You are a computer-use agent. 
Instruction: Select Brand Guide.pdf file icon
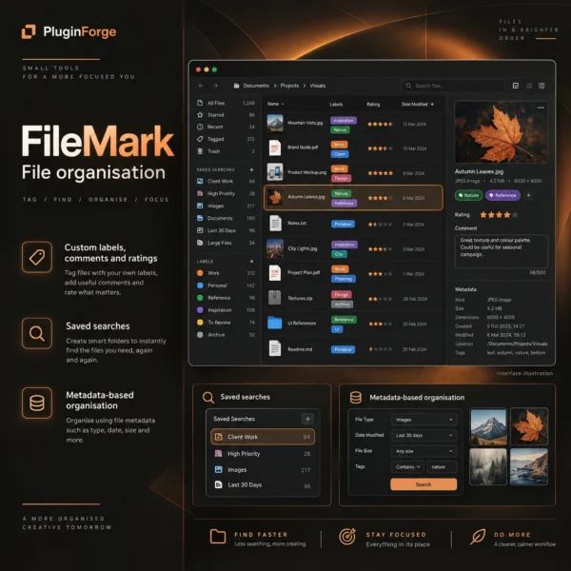pos(275,148)
